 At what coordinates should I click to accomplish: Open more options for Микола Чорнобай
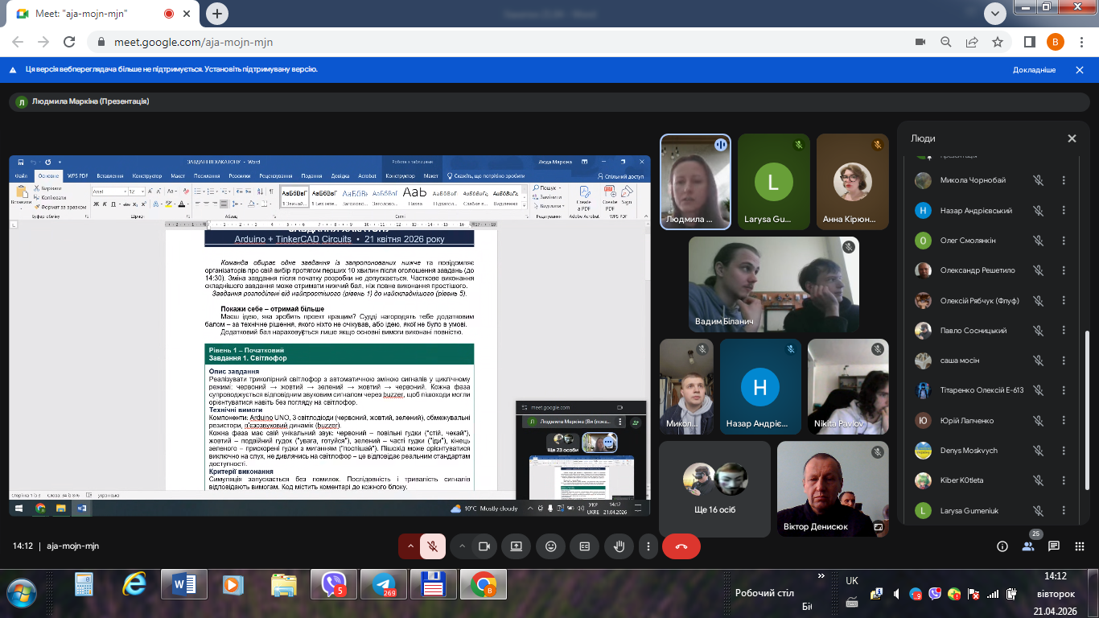click(x=1064, y=180)
